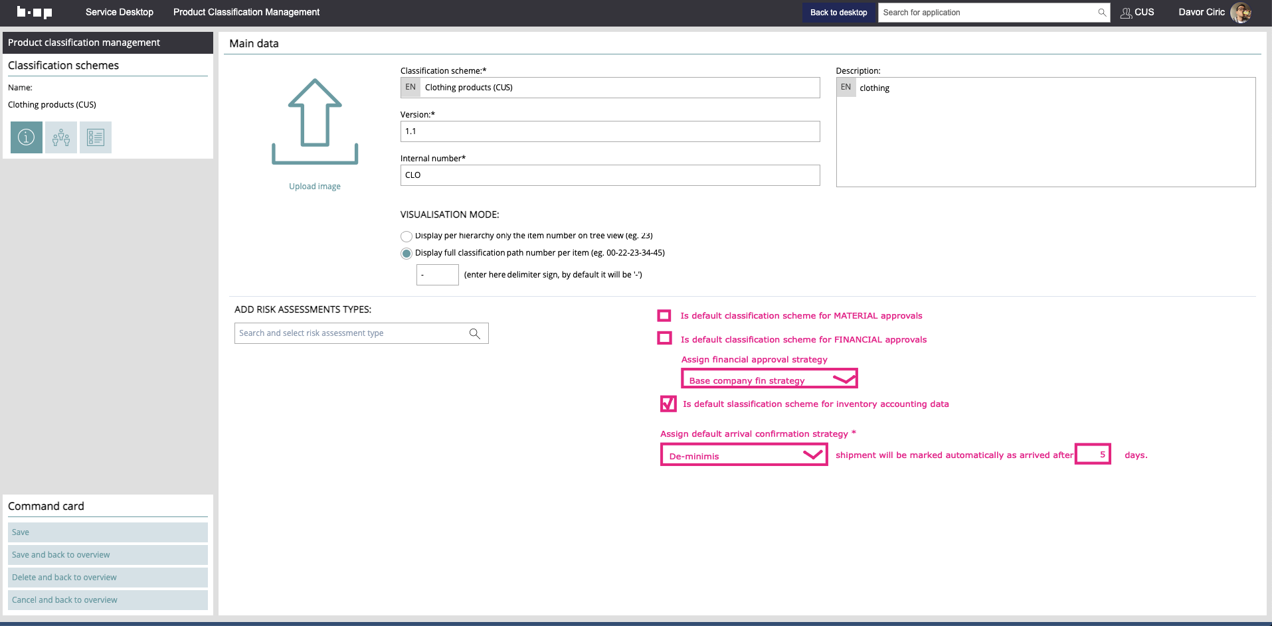Click the risk assessment search magnifier
This screenshot has width=1272, height=626.
474,333
